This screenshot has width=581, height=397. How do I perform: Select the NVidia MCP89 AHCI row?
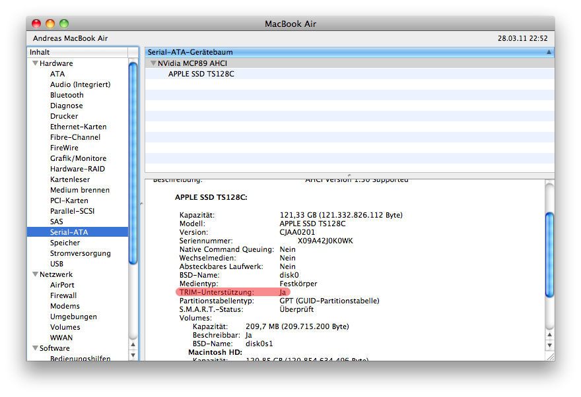point(349,63)
